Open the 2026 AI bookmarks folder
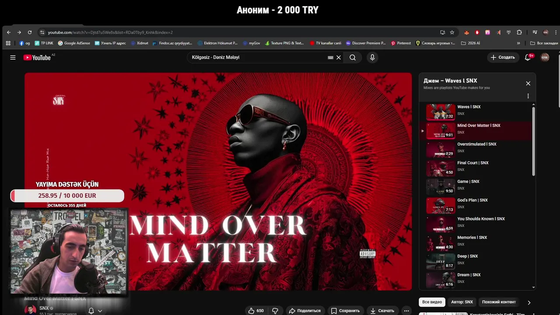Viewport: 560px width, 315px height. coord(470,43)
